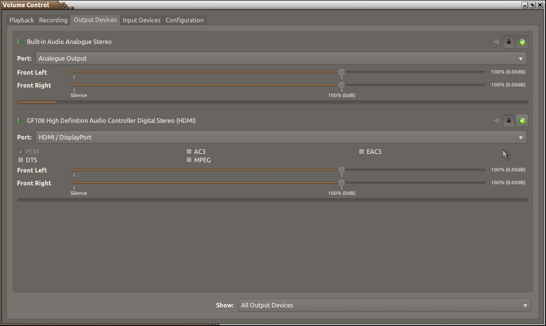The height and width of the screenshot is (326, 546).
Task: Switch to the Input Devices tab
Action: [141, 20]
